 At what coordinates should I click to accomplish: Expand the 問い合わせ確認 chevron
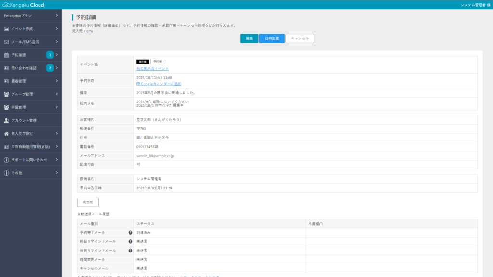(x=57, y=68)
